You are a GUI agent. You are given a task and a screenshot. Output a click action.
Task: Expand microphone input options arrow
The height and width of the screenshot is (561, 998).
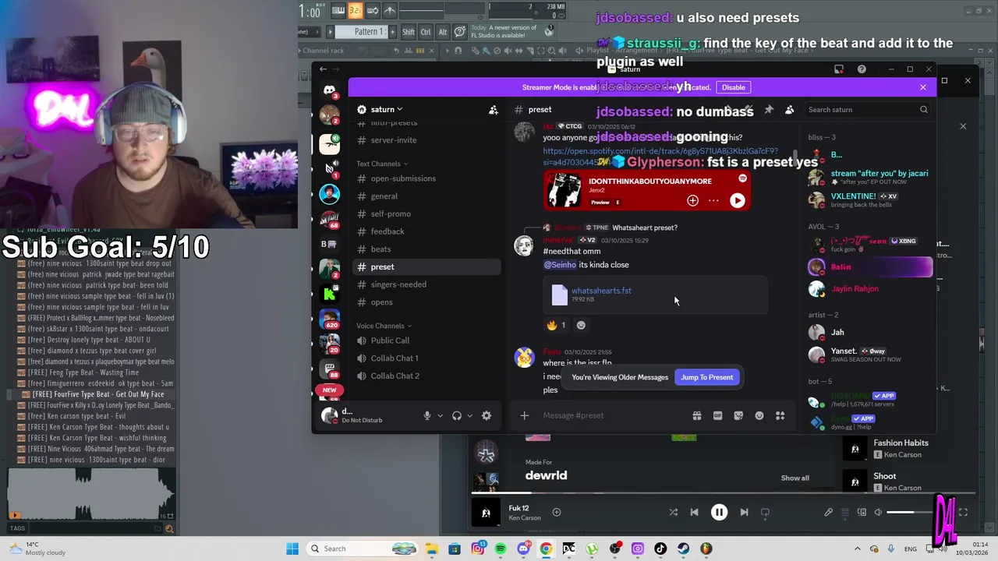click(440, 416)
